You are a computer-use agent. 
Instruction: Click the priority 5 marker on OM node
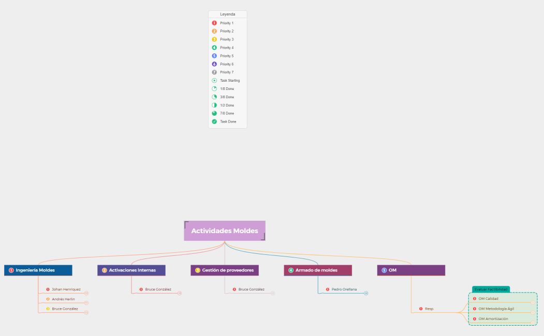[x=384, y=270]
